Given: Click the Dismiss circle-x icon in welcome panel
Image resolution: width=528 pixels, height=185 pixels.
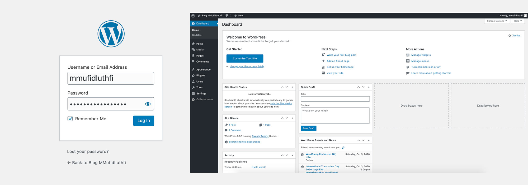Looking at the screenshot, I should [x=510, y=36].
